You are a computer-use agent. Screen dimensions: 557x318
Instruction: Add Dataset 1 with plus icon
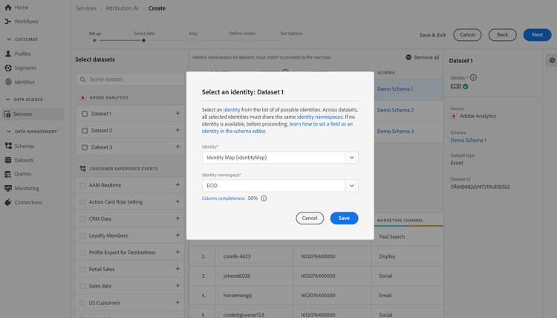(x=177, y=114)
